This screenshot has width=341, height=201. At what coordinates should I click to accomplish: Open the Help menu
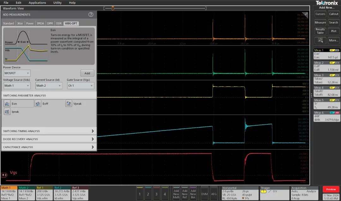(72, 3)
